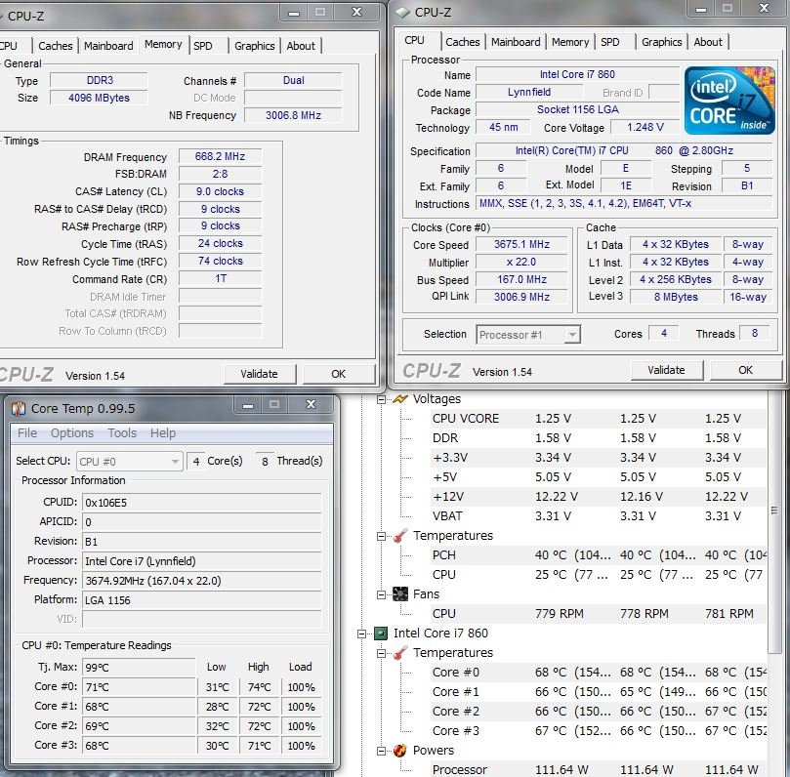790x777 pixels.
Task: Click the Voltages lightning icon
Action: [400, 399]
